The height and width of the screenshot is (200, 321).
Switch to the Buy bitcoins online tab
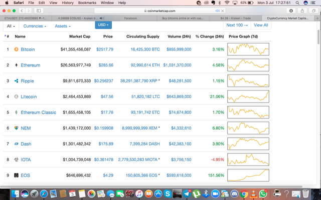click(x=183, y=18)
